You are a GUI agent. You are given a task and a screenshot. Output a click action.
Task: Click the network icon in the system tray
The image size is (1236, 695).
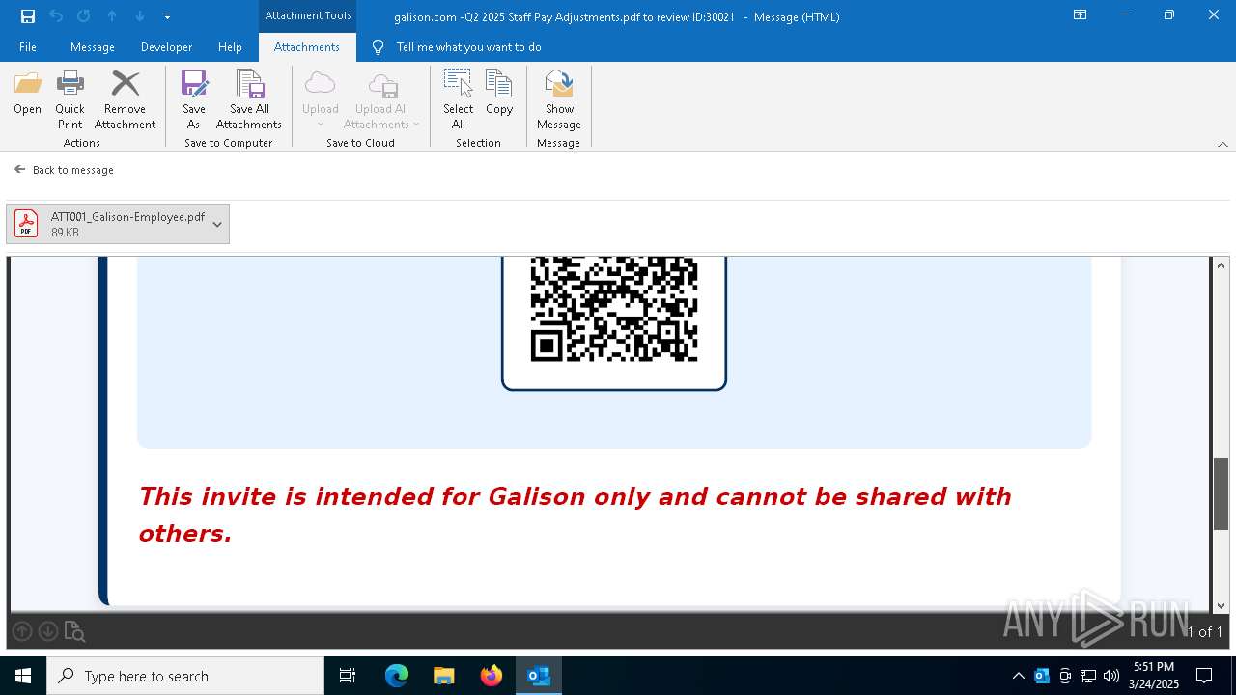pos(1088,676)
